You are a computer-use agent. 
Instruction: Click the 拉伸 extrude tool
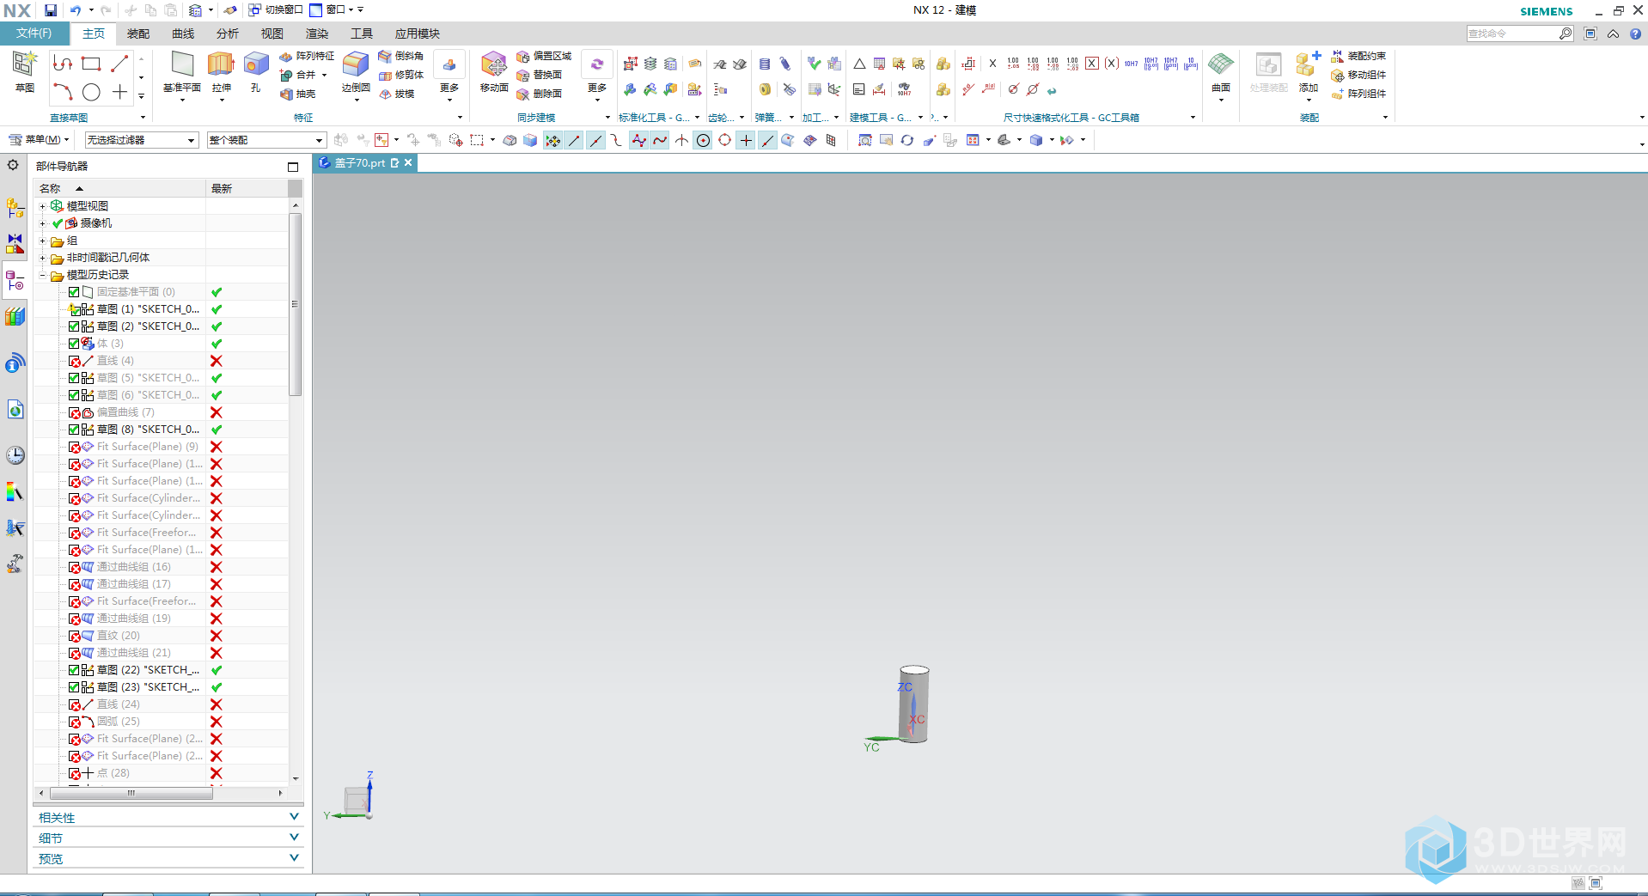pos(222,71)
